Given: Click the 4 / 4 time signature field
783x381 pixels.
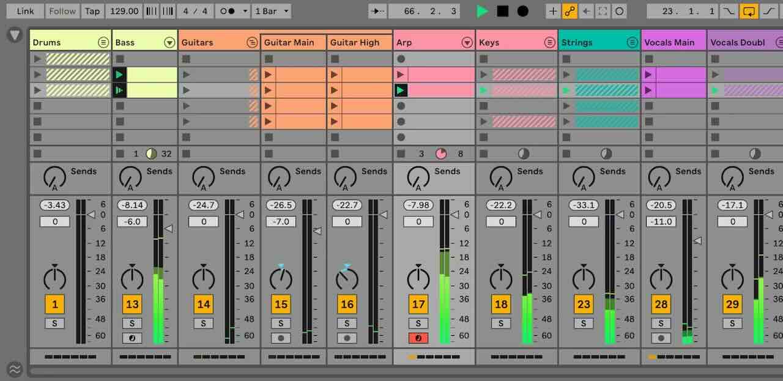Looking at the screenshot, I should click(x=195, y=11).
